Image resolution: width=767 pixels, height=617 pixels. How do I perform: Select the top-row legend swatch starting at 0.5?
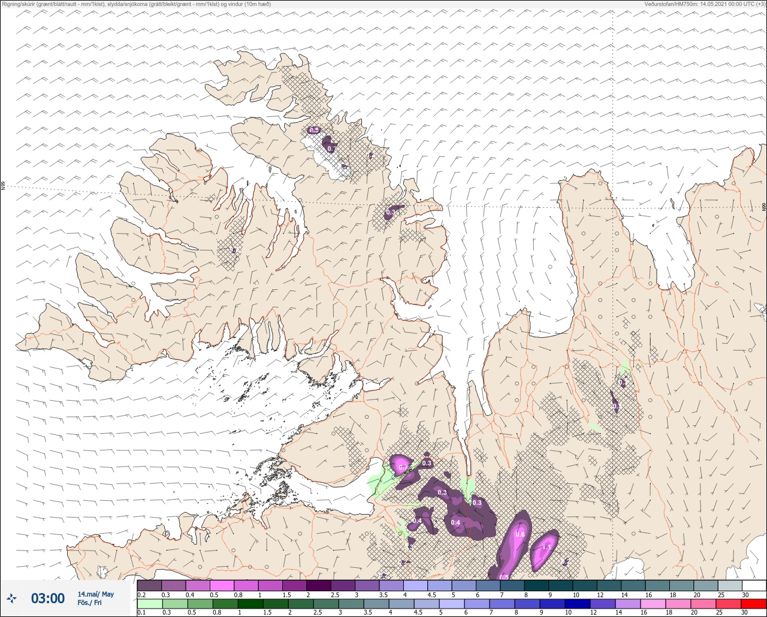pyautogui.click(x=222, y=585)
